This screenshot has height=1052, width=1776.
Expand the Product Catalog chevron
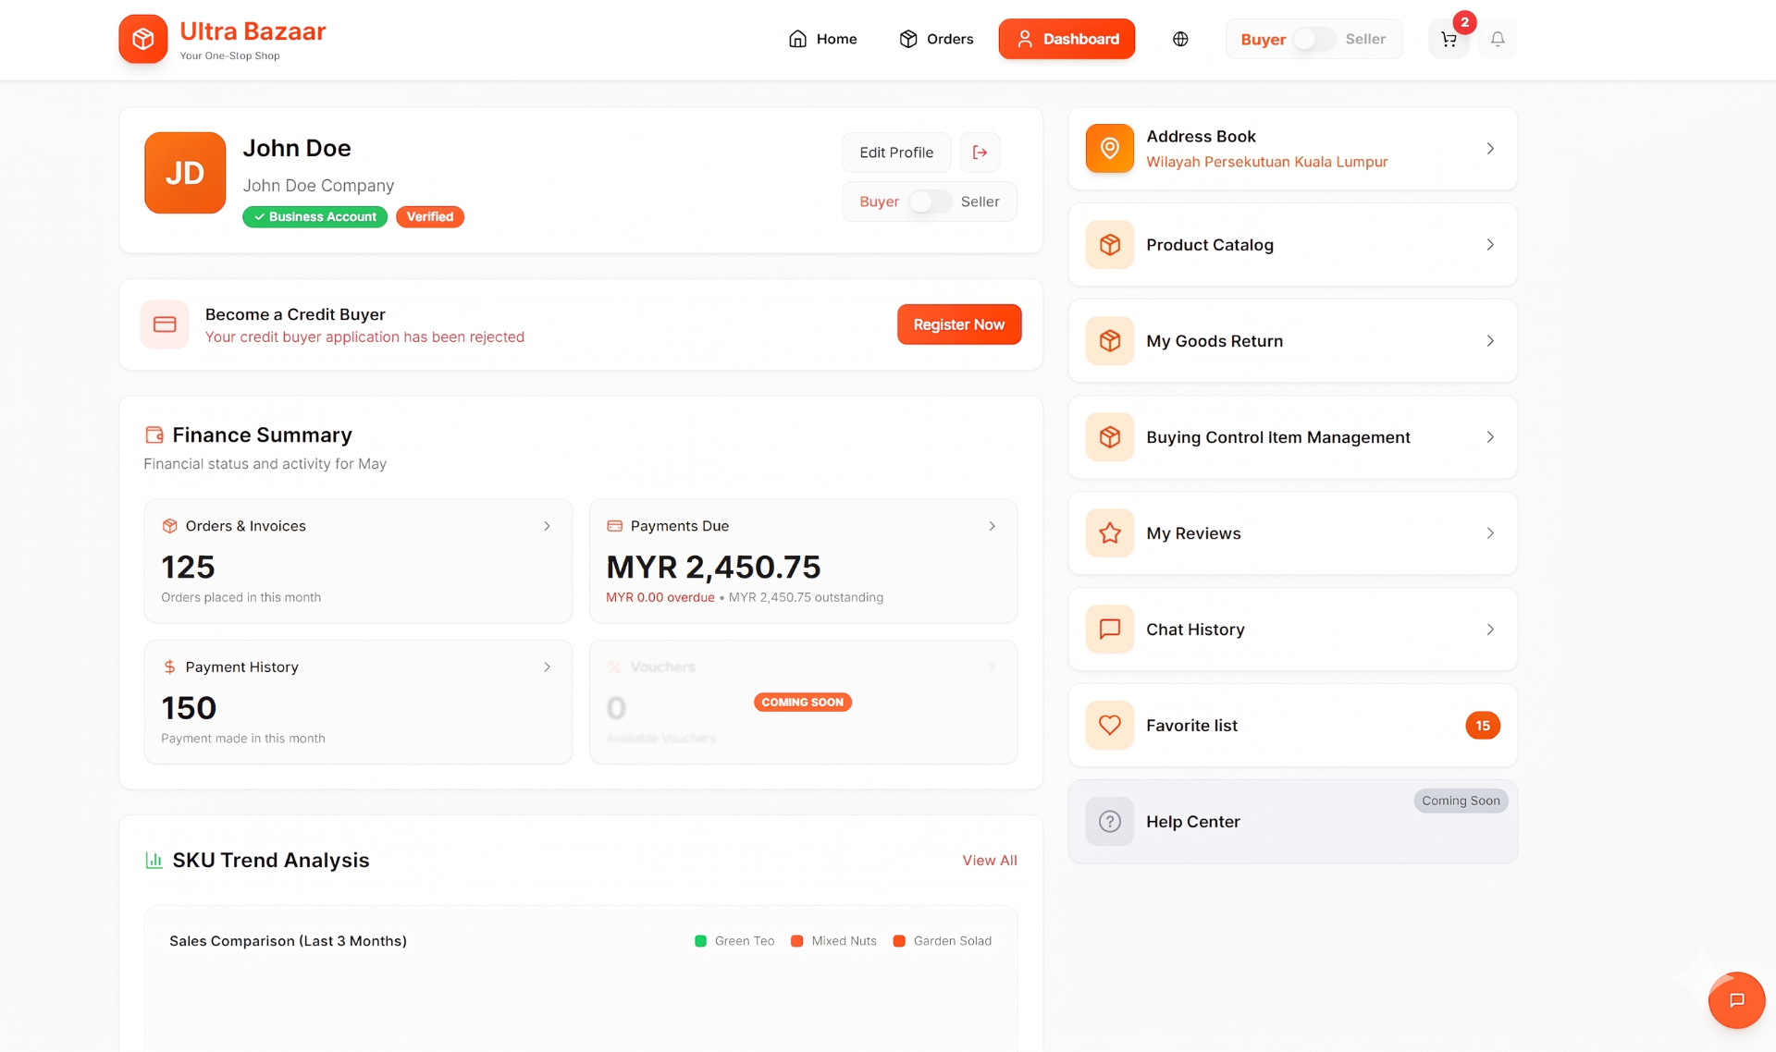[x=1490, y=245]
